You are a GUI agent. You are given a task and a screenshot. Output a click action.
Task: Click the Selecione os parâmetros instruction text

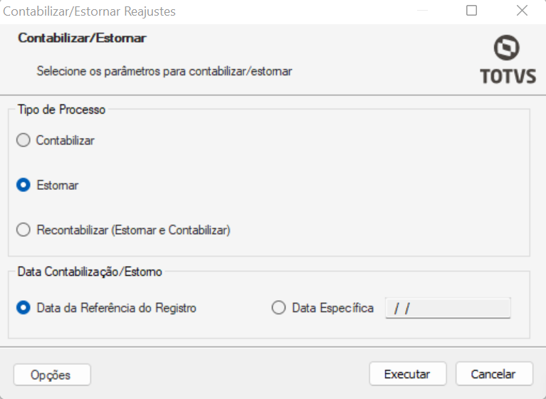point(164,71)
